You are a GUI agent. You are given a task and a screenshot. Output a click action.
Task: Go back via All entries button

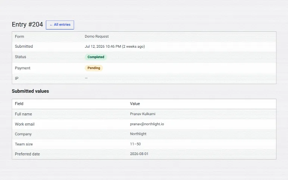tap(60, 25)
